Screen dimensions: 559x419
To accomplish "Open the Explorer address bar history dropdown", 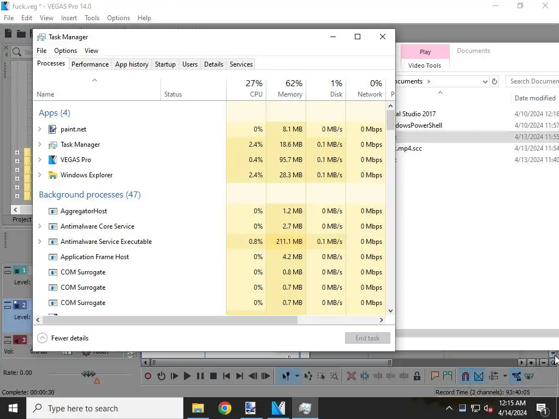I will pos(485,82).
